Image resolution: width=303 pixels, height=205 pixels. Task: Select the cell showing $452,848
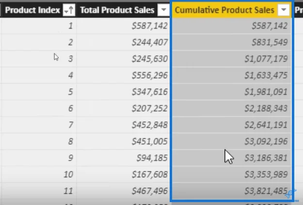pyautogui.click(x=123, y=125)
